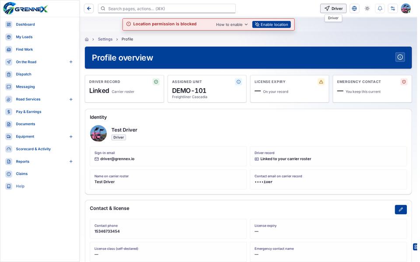Go to Dashboard in sidebar
This screenshot has width=420, height=262.
25,24
